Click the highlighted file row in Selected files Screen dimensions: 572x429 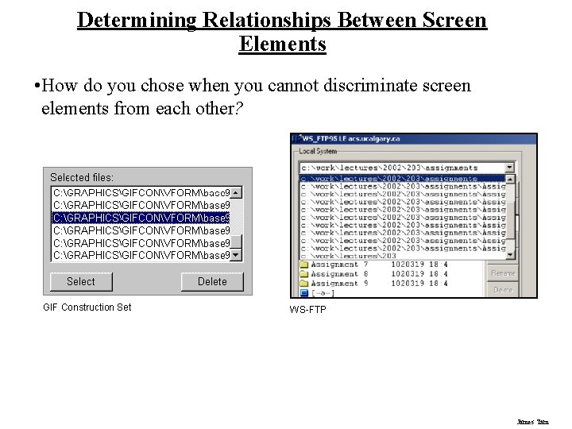(141, 218)
